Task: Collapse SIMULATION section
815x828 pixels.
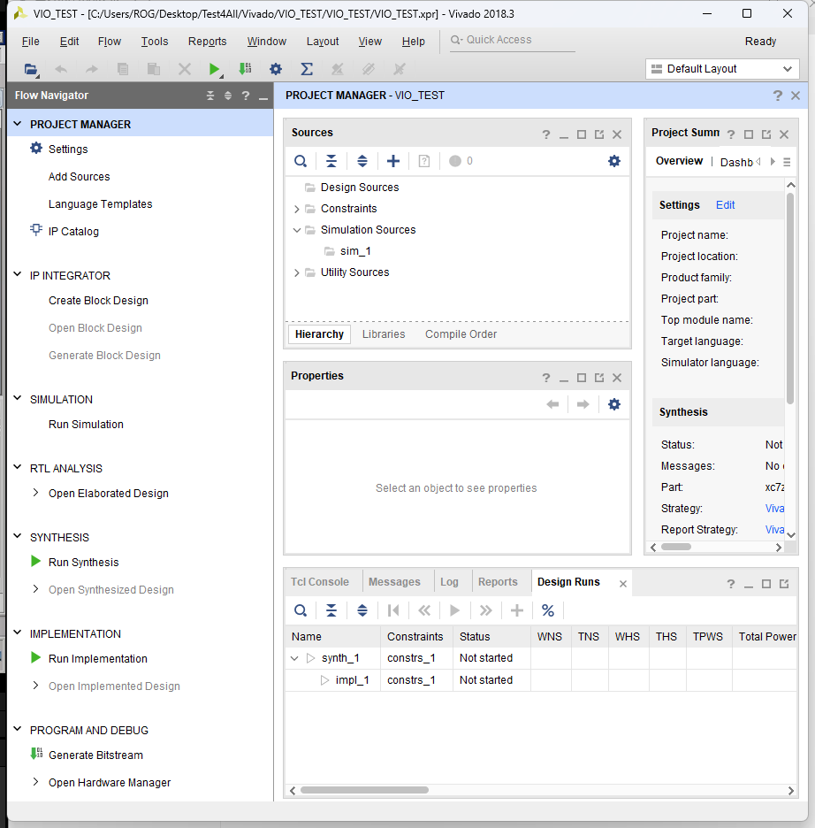Action: (x=18, y=398)
